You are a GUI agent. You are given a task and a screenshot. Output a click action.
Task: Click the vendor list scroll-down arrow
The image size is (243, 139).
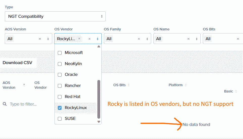[x=99, y=122]
